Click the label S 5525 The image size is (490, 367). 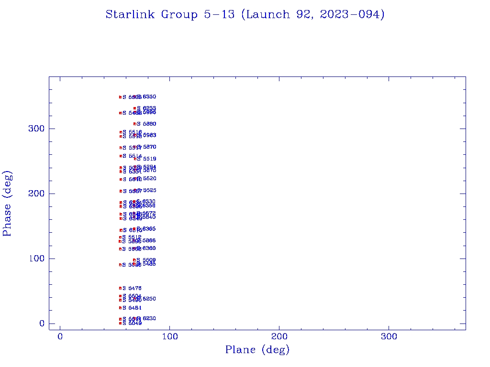[146, 190]
